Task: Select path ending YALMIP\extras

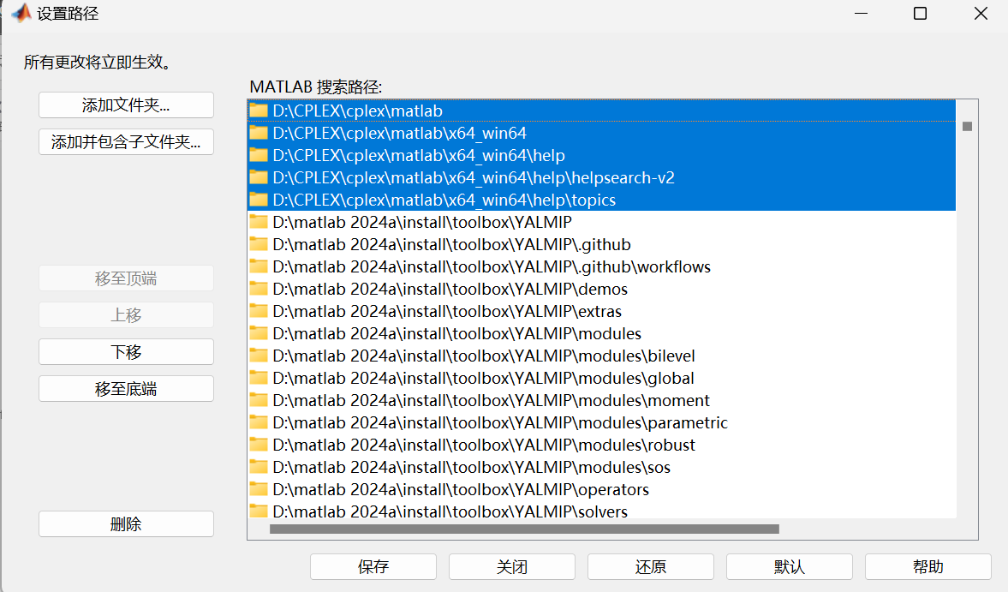Action: click(602, 311)
